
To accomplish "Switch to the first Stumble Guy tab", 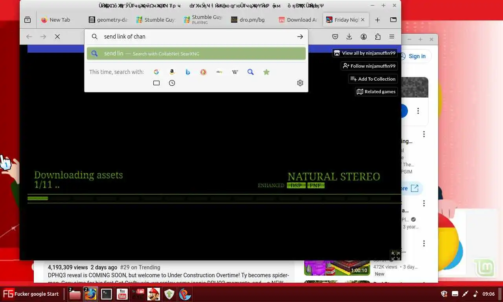I will 156,20.
